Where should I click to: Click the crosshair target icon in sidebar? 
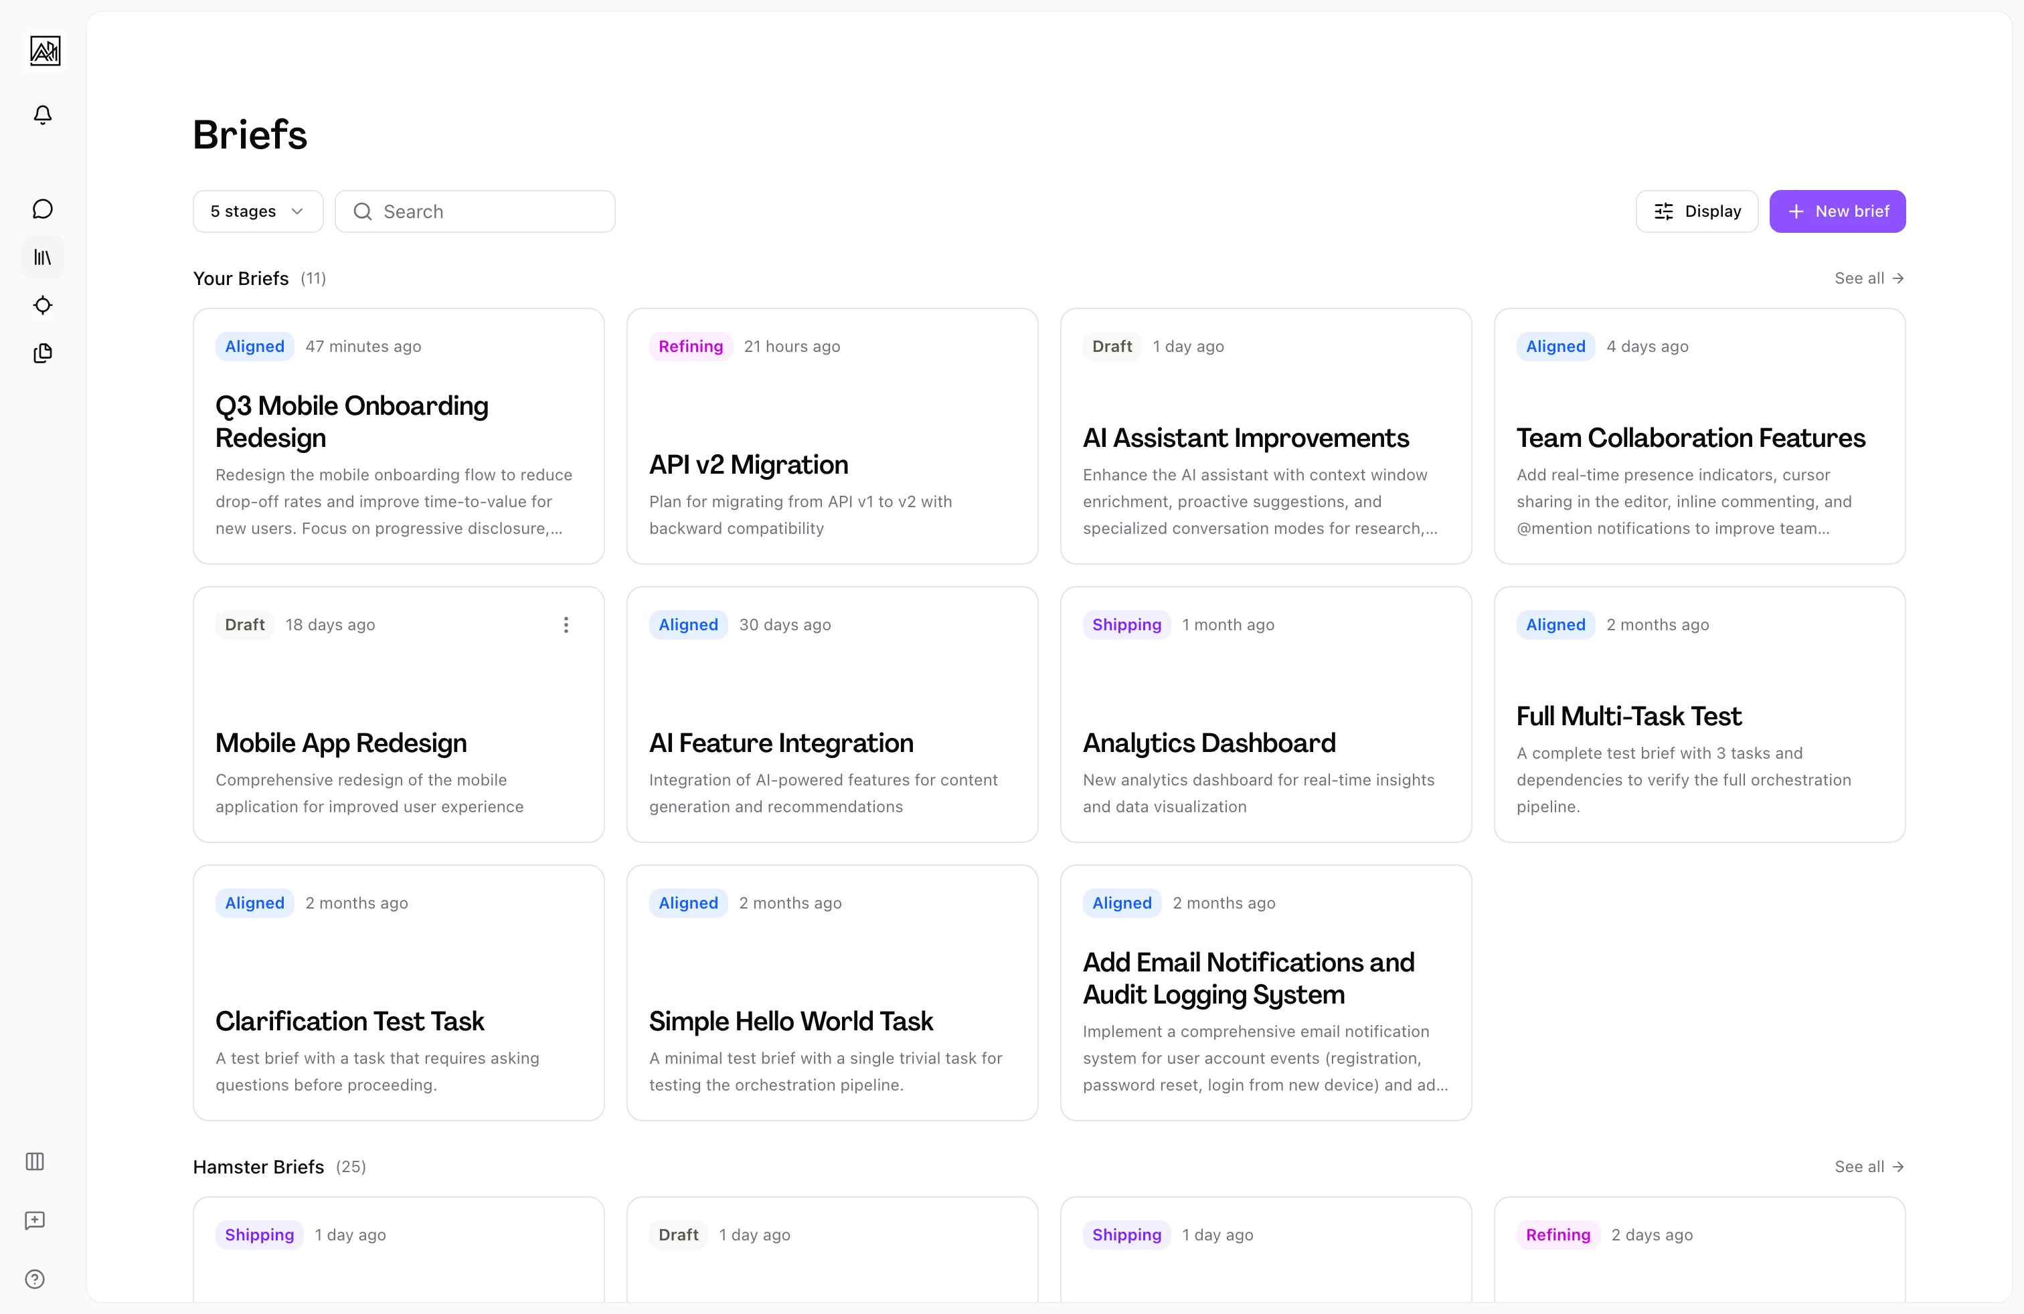point(43,305)
